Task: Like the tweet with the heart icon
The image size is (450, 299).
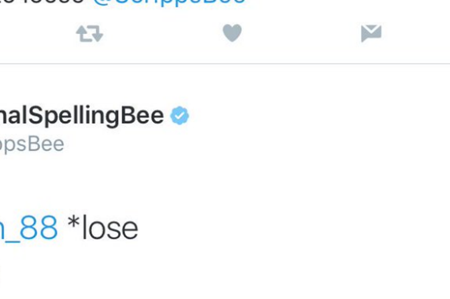Action: (x=232, y=33)
